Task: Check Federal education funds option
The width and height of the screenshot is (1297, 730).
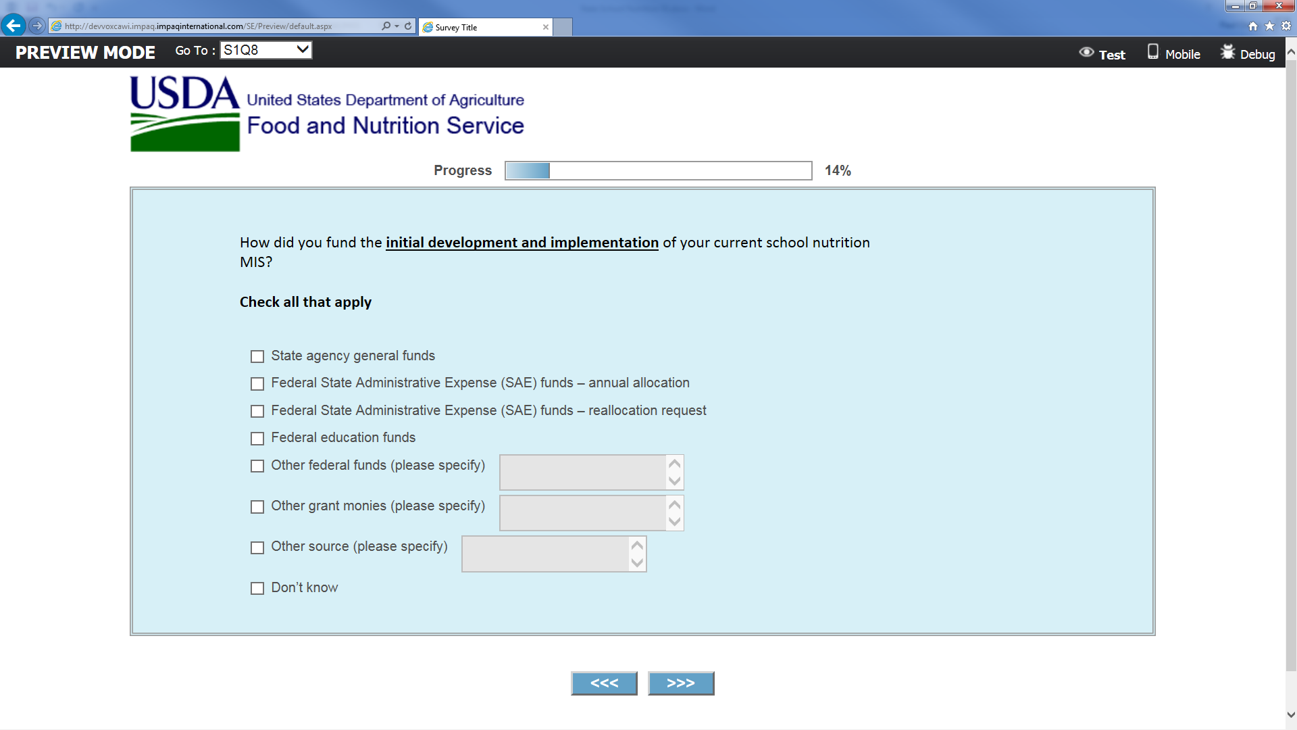Action: point(257,439)
